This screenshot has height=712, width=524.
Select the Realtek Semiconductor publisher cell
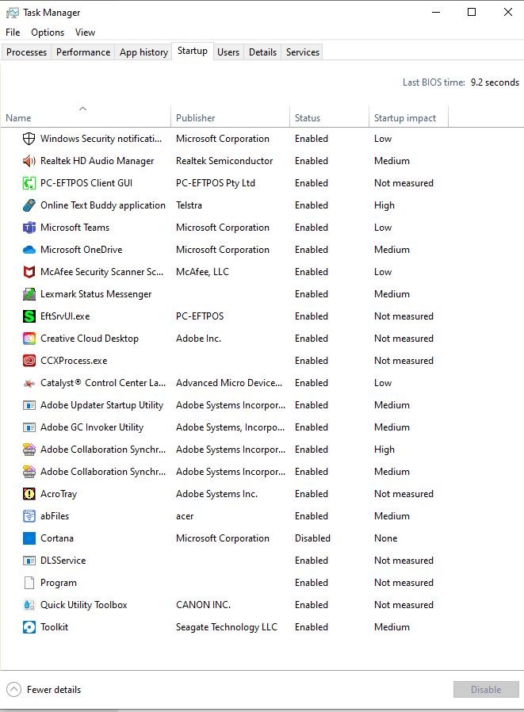pyautogui.click(x=224, y=161)
